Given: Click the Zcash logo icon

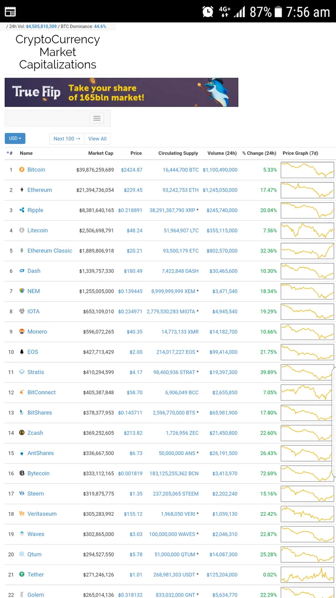Looking at the screenshot, I should click(22, 433).
